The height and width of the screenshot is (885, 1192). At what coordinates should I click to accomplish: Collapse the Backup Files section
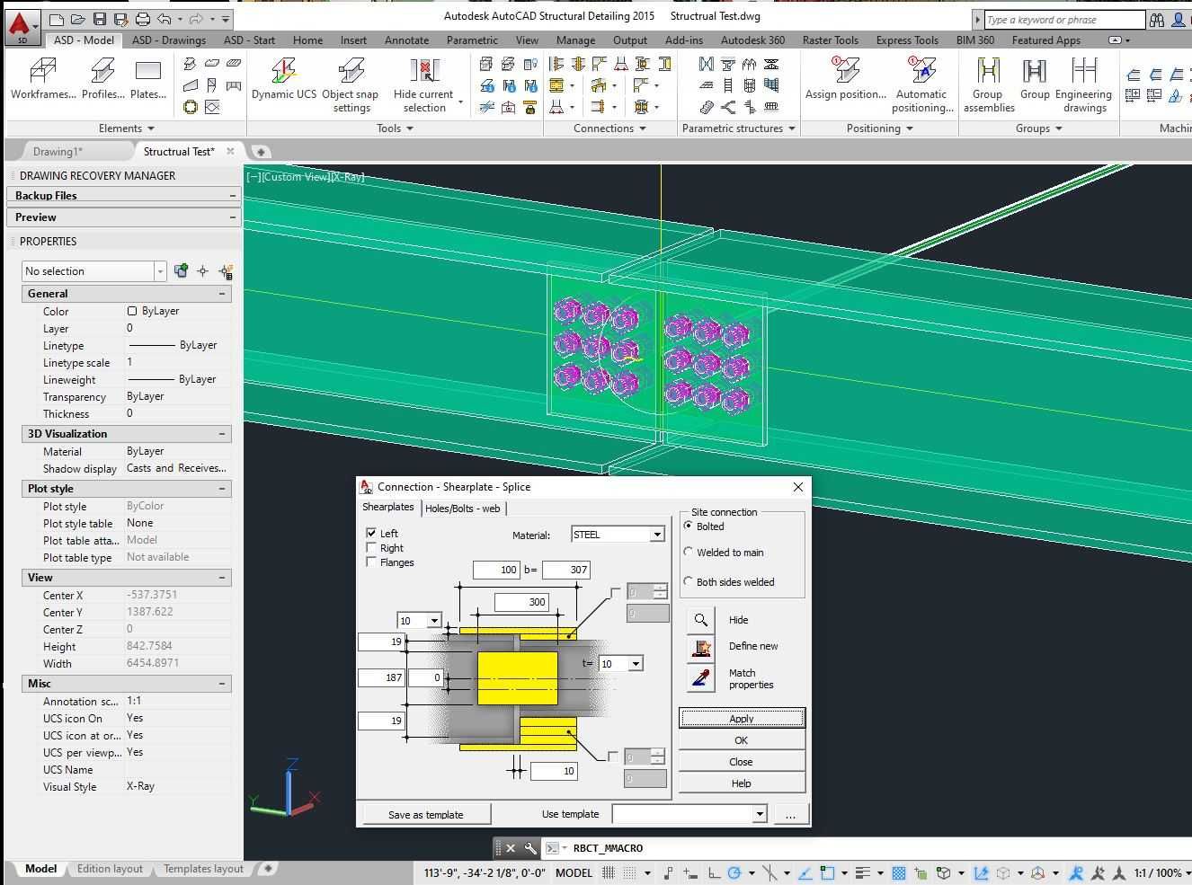pyautogui.click(x=232, y=195)
